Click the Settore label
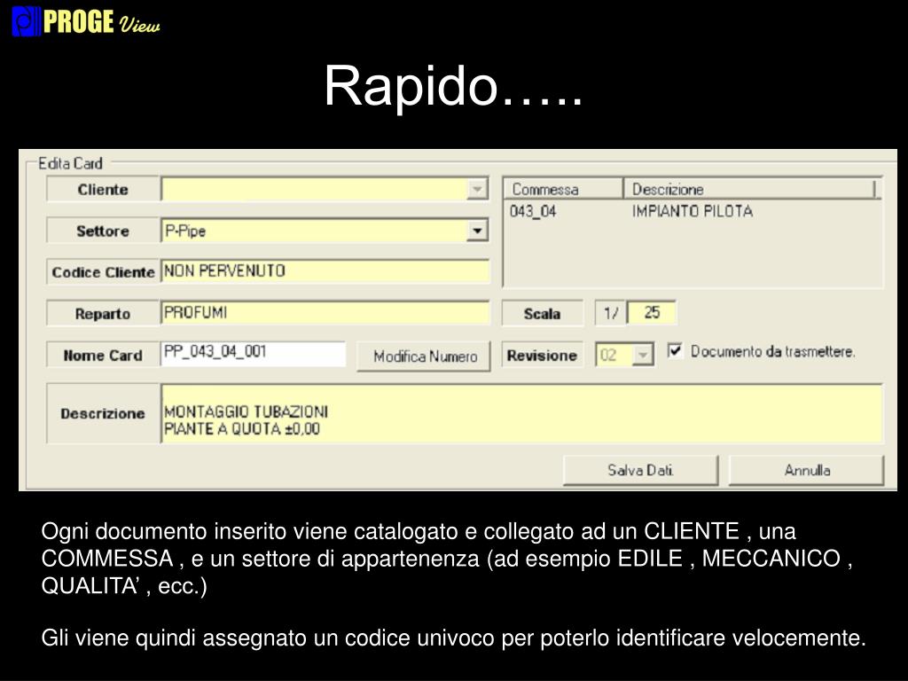This screenshot has width=908, height=681. pos(103,231)
